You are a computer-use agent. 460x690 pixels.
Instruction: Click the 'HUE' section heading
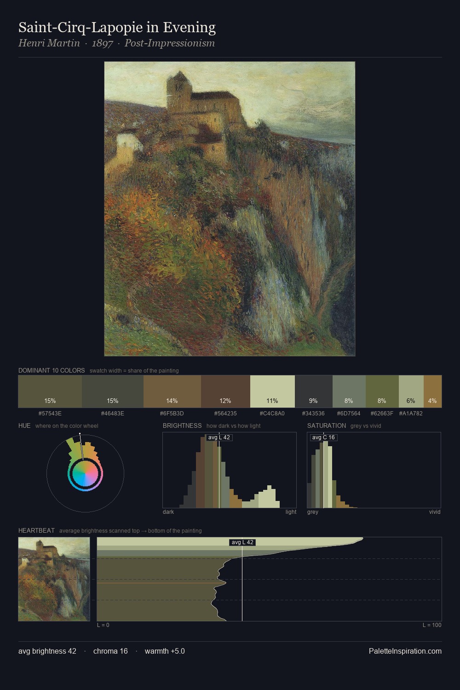(24, 425)
